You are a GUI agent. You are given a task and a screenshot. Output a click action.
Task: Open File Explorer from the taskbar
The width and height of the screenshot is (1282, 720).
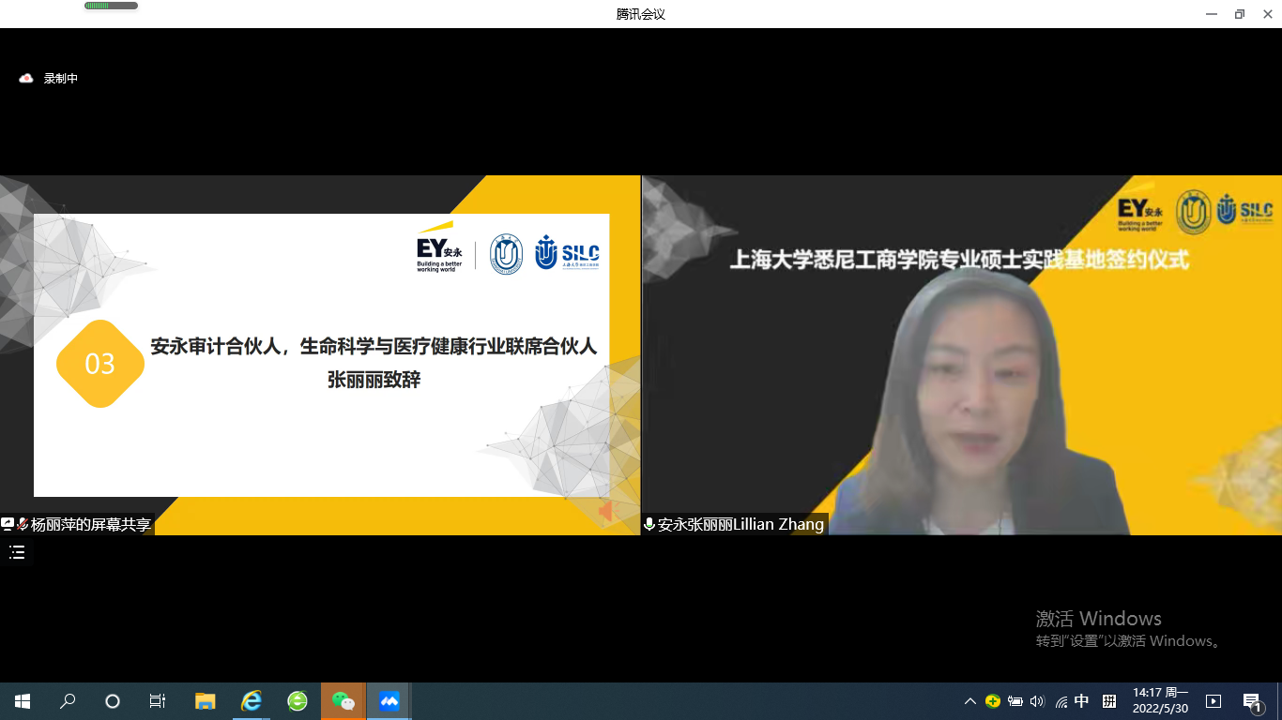tap(205, 701)
